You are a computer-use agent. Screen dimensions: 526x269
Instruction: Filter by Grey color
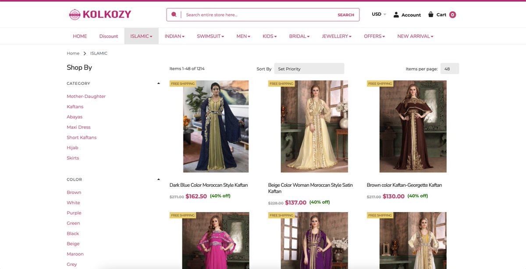click(72, 264)
